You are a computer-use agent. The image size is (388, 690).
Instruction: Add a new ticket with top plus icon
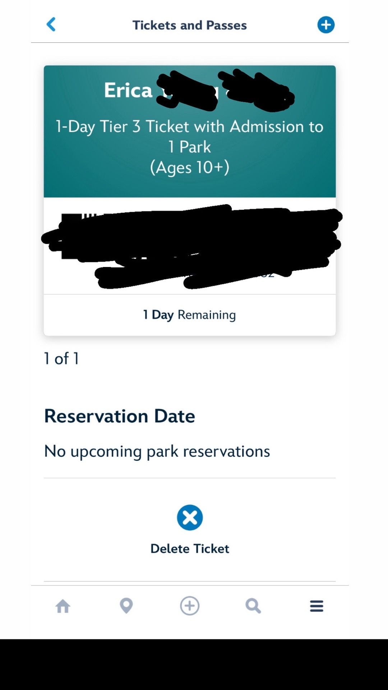pos(326,25)
